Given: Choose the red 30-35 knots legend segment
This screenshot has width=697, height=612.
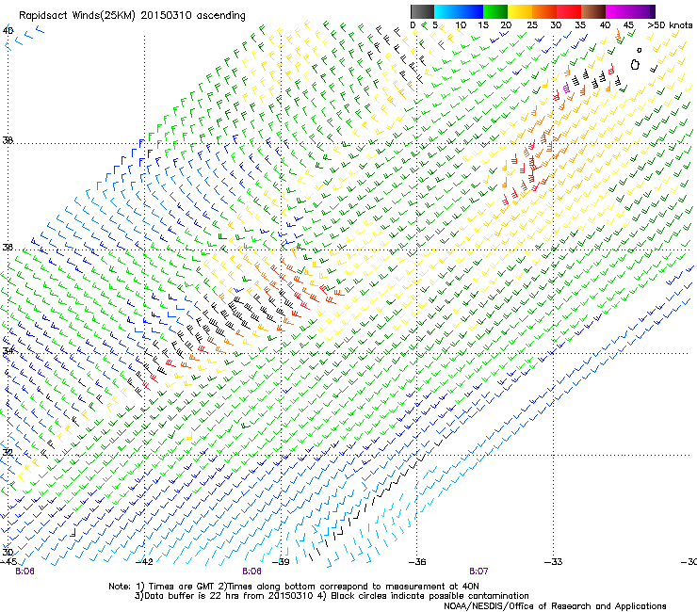Looking at the screenshot, I should 569,11.
